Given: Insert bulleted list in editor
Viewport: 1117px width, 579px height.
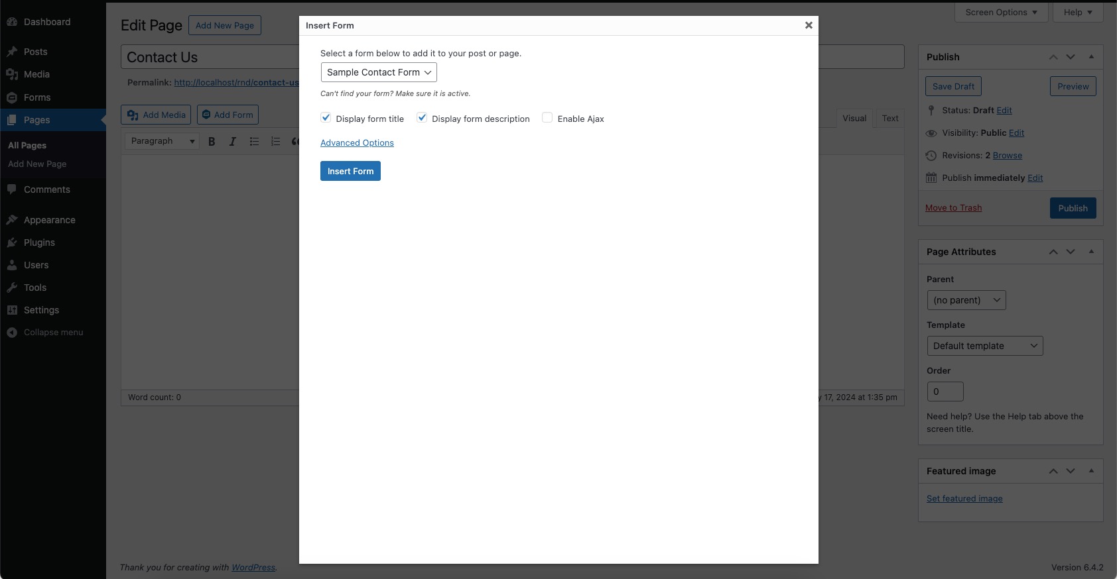Looking at the screenshot, I should tap(254, 141).
